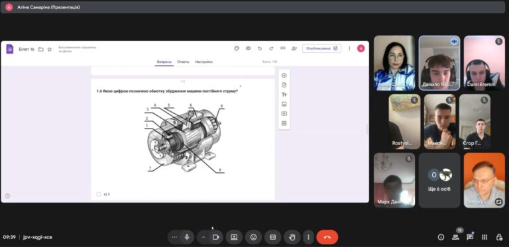Open host controls lock icon

[x=499, y=237]
